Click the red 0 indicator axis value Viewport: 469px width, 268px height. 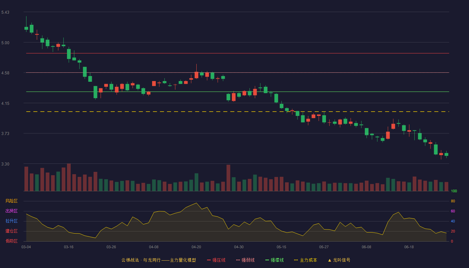coord(452,242)
